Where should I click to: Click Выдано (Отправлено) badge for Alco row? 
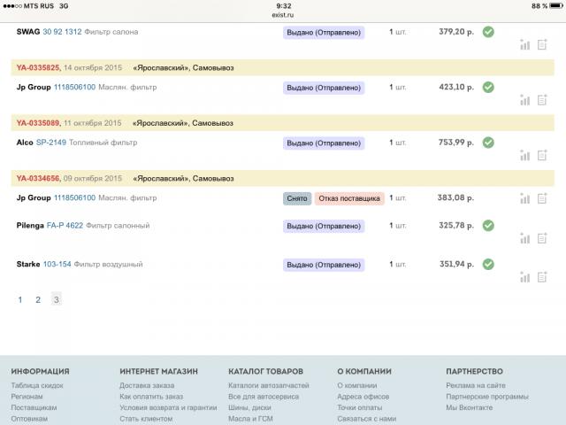324,143
